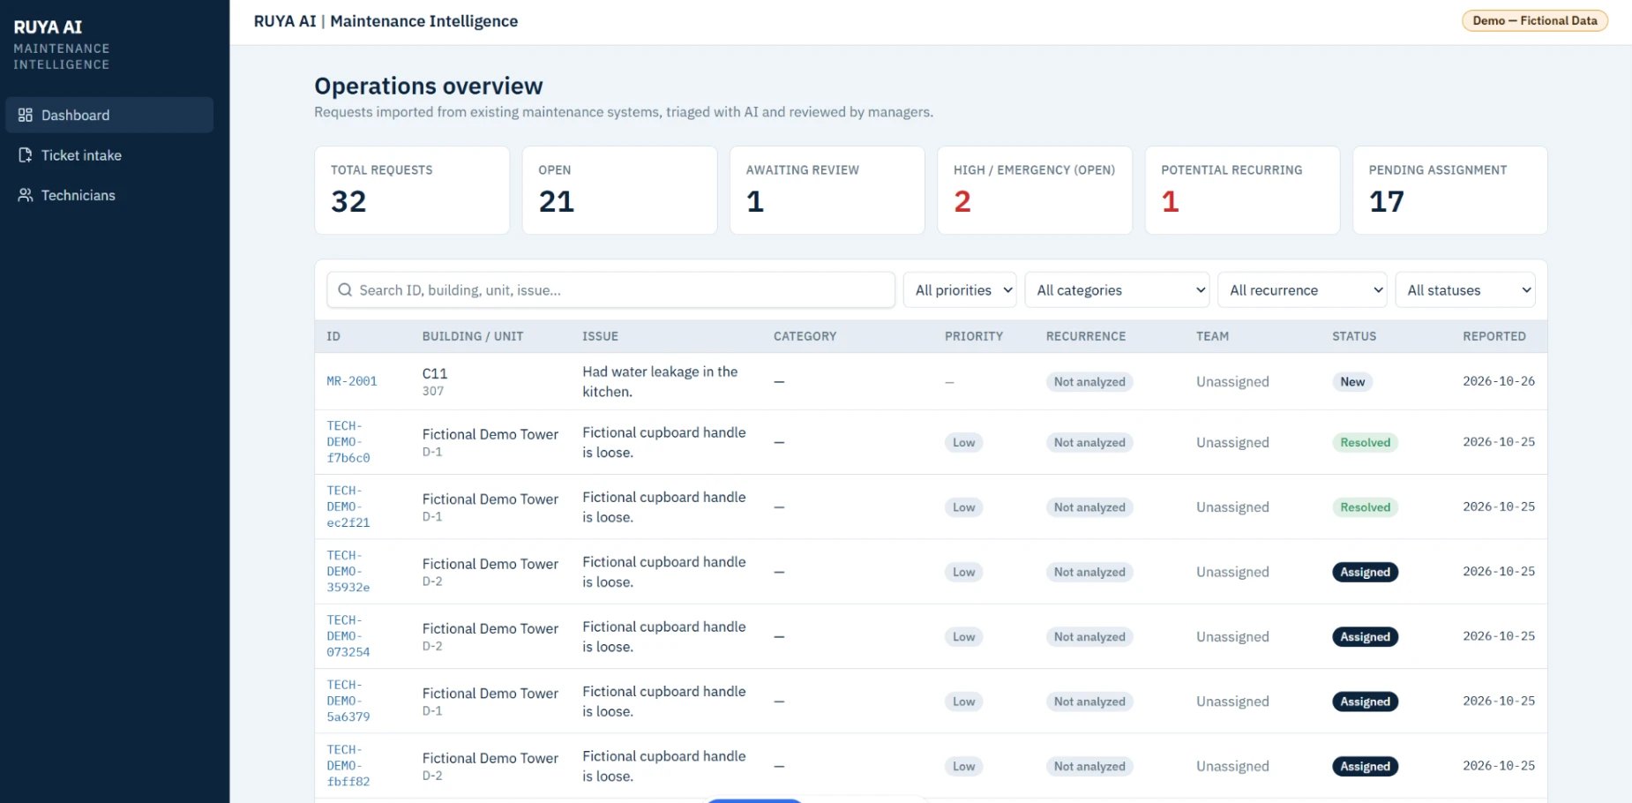This screenshot has height=803, width=1632.
Task: Click Not analyzed badge on MR-2001 row
Action: coord(1089,382)
